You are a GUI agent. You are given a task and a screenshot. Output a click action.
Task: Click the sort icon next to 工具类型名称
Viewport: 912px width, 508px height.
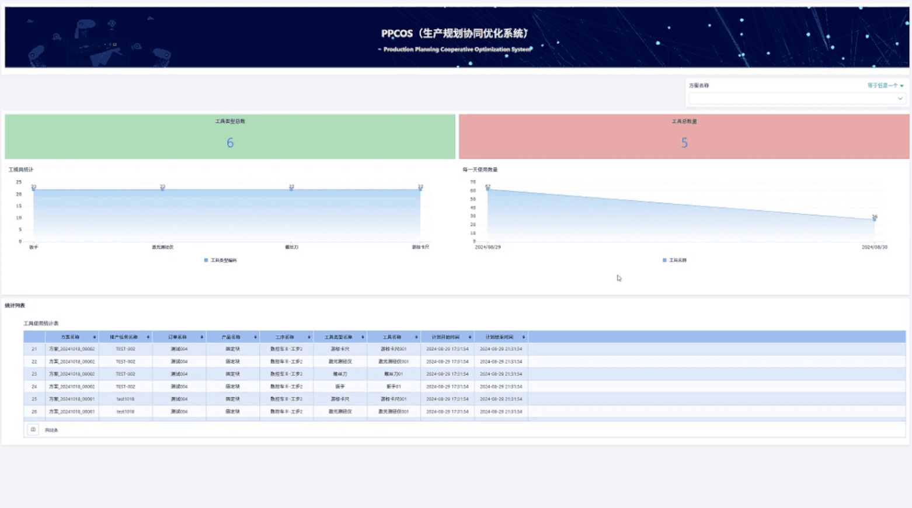click(x=363, y=337)
